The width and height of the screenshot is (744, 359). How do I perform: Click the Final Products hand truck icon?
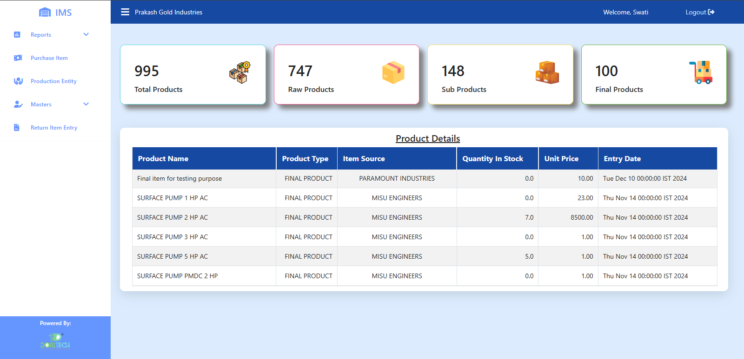tap(701, 72)
